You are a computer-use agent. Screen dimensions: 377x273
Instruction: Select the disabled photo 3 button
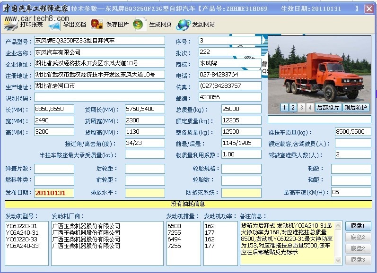click(301, 107)
